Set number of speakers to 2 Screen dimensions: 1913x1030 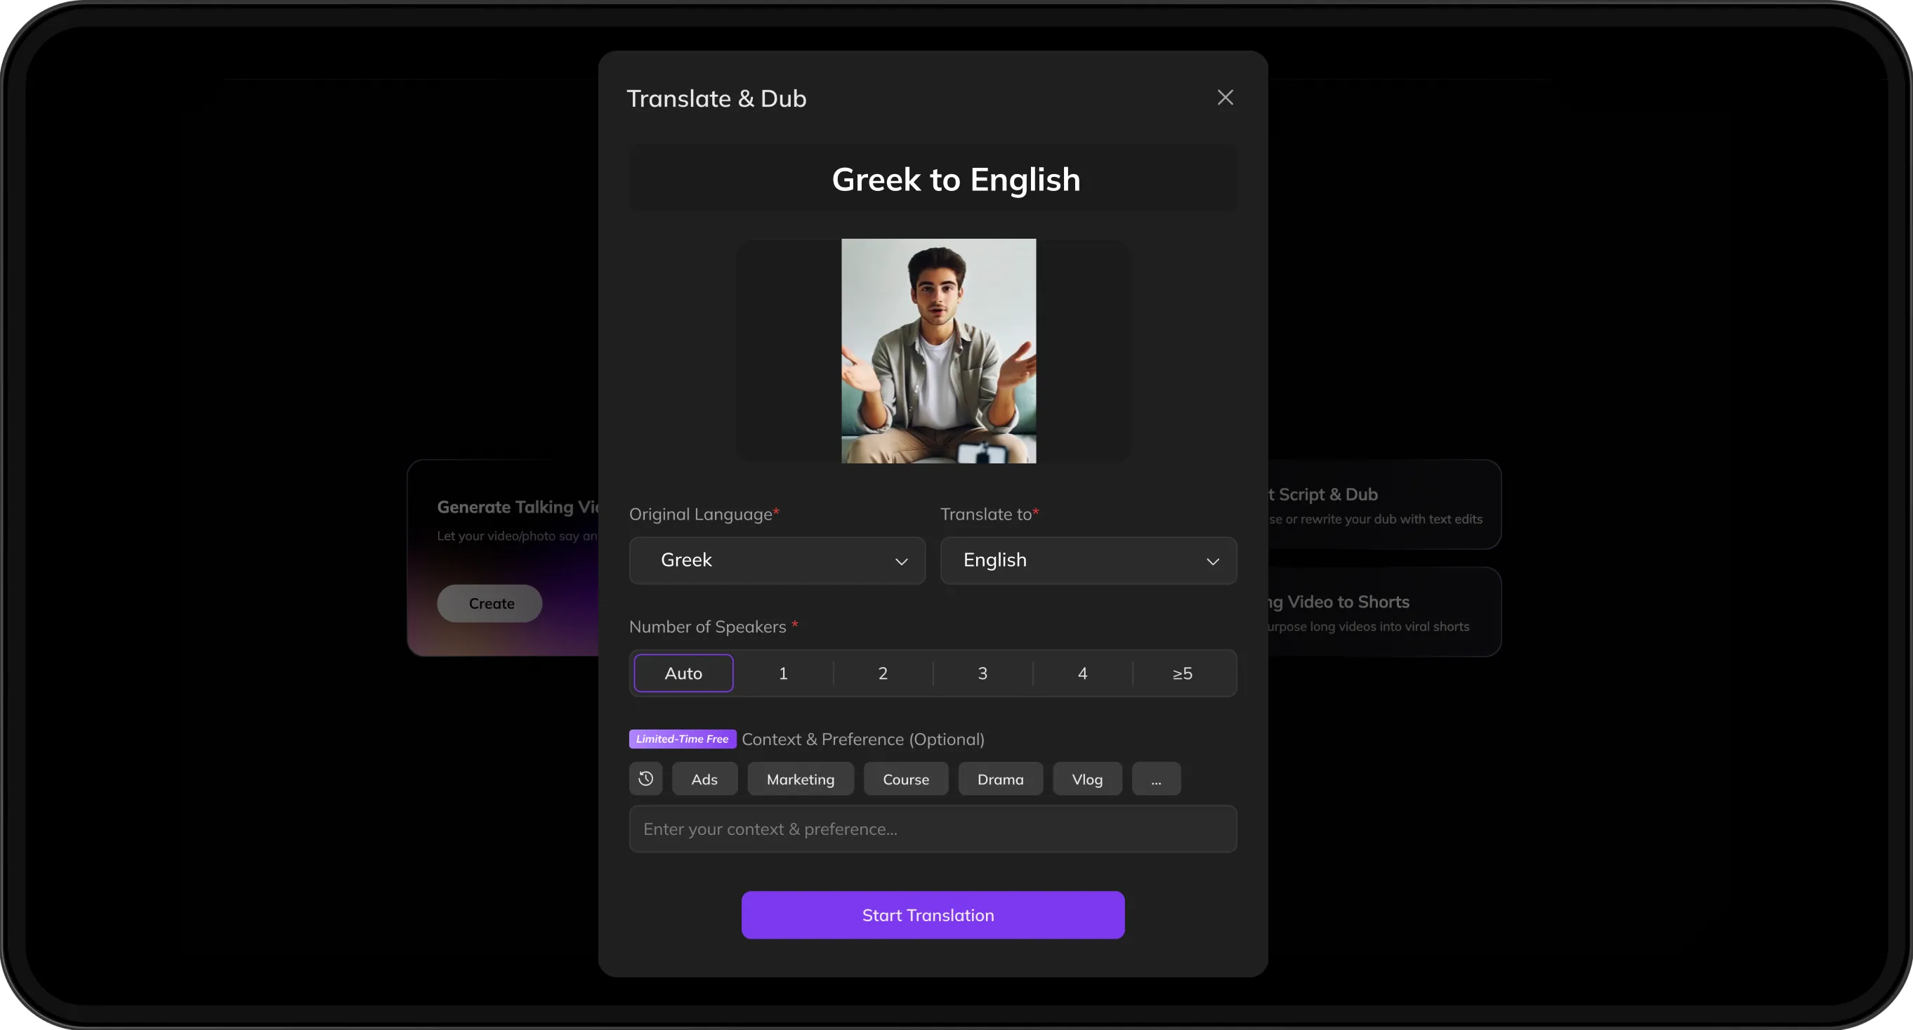point(882,673)
